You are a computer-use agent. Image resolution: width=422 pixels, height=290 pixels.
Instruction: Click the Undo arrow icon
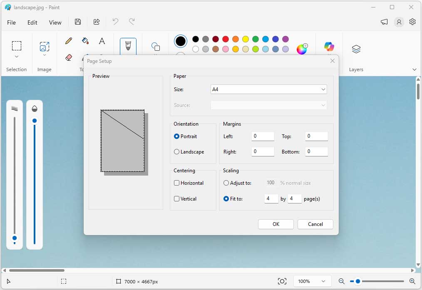tap(115, 22)
